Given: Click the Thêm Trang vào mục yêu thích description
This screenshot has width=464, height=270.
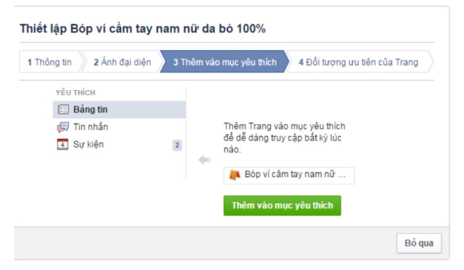Looking at the screenshot, I should (284, 138).
